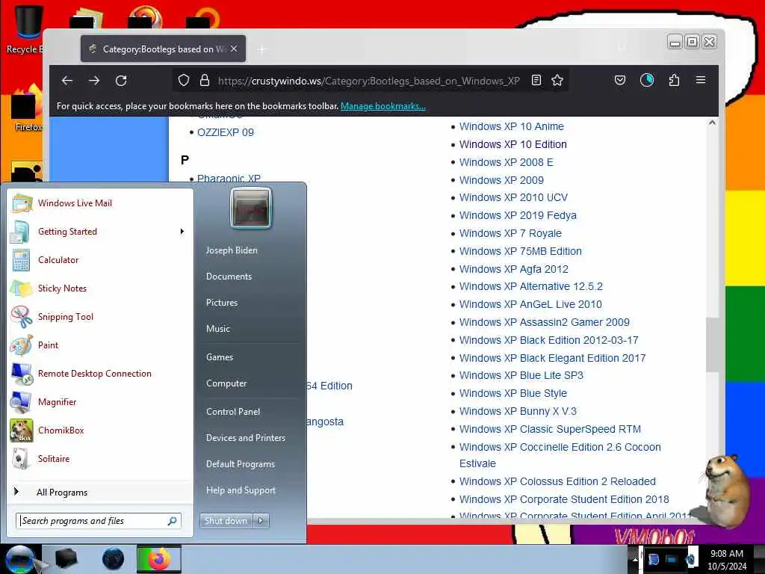The height and width of the screenshot is (574, 765).
Task: Click the dark globe taskbar icon
Action: [x=113, y=559]
